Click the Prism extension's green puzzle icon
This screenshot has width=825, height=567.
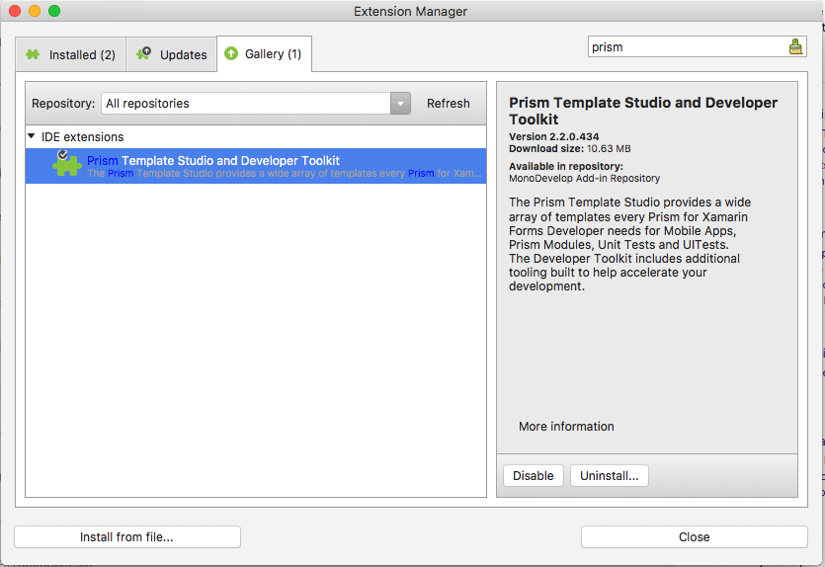pyautogui.click(x=67, y=166)
